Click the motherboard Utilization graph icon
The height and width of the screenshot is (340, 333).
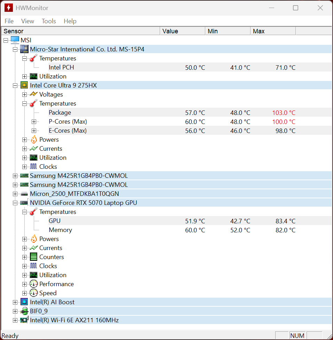pyautogui.click(x=33, y=76)
